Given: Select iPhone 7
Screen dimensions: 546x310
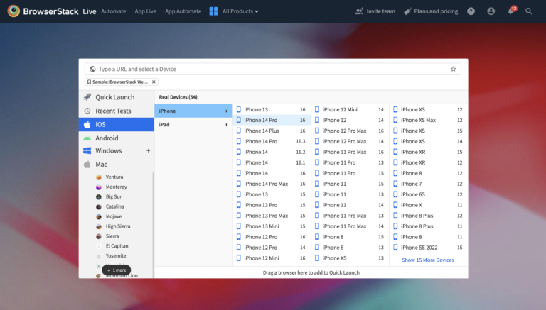Looking at the screenshot, I should [428, 184].
